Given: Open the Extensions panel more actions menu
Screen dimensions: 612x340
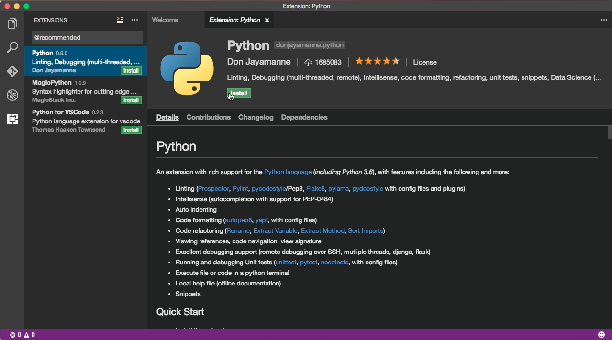Looking at the screenshot, I should pyautogui.click(x=134, y=20).
